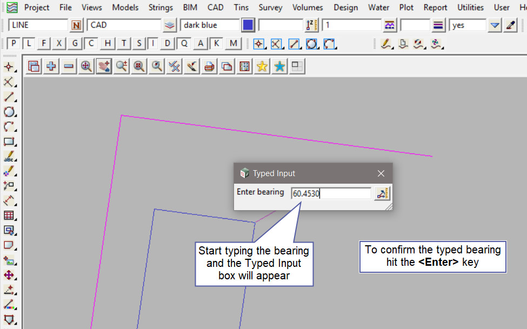
Task: Open the model layers picker beside CAD
Action: point(170,25)
